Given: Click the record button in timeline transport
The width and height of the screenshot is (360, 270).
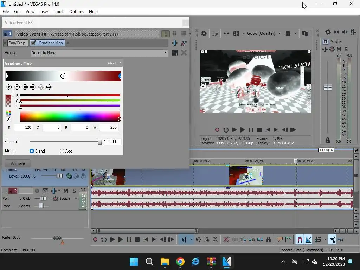Looking at the screenshot, I should pos(95,240).
